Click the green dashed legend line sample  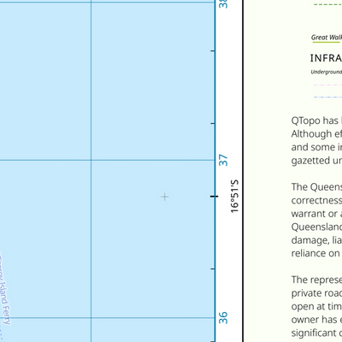click(327, 5)
